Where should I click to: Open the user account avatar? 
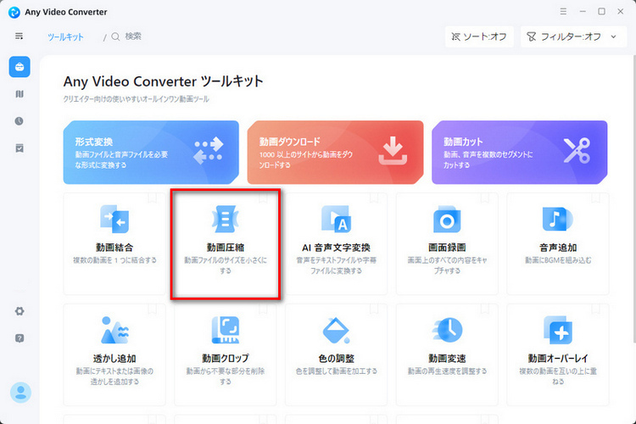tap(20, 393)
